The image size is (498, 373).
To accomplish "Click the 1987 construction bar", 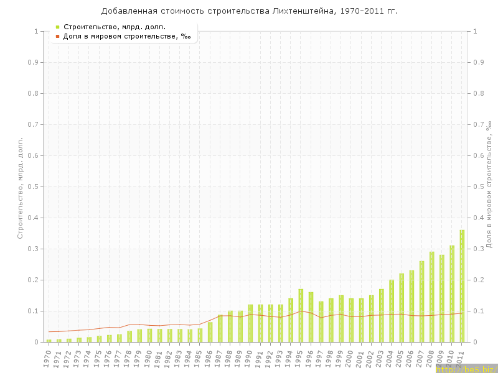I will click(220, 328).
